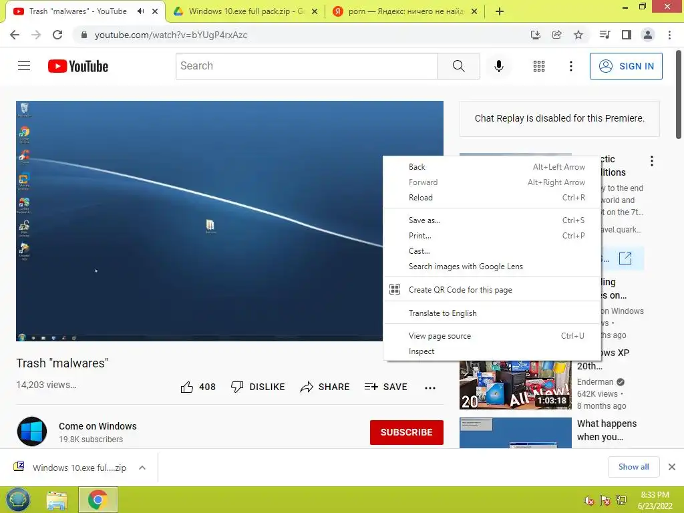The width and height of the screenshot is (684, 513).
Task: Click the external link icon in sidebar
Action: pos(625,259)
